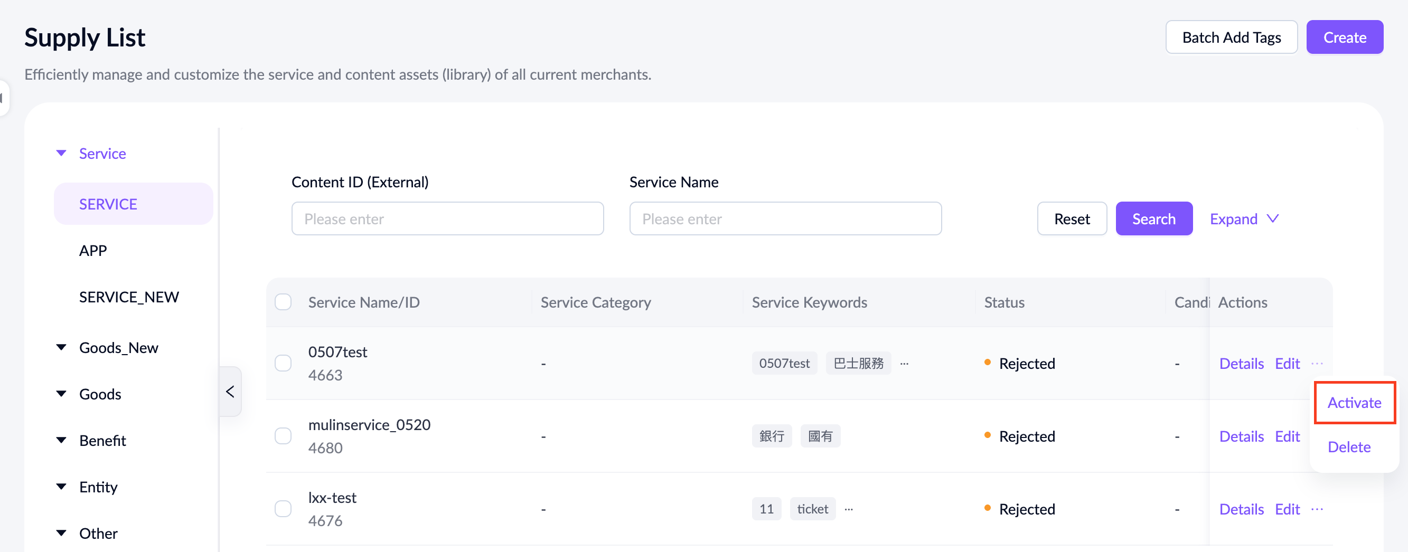This screenshot has height=552, width=1408.
Task: Expand the Goods_New category
Action: click(x=62, y=348)
